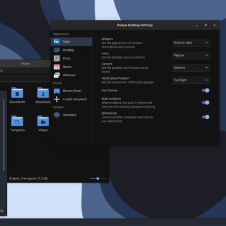Click the 'Cursors' heading text

(107, 64)
